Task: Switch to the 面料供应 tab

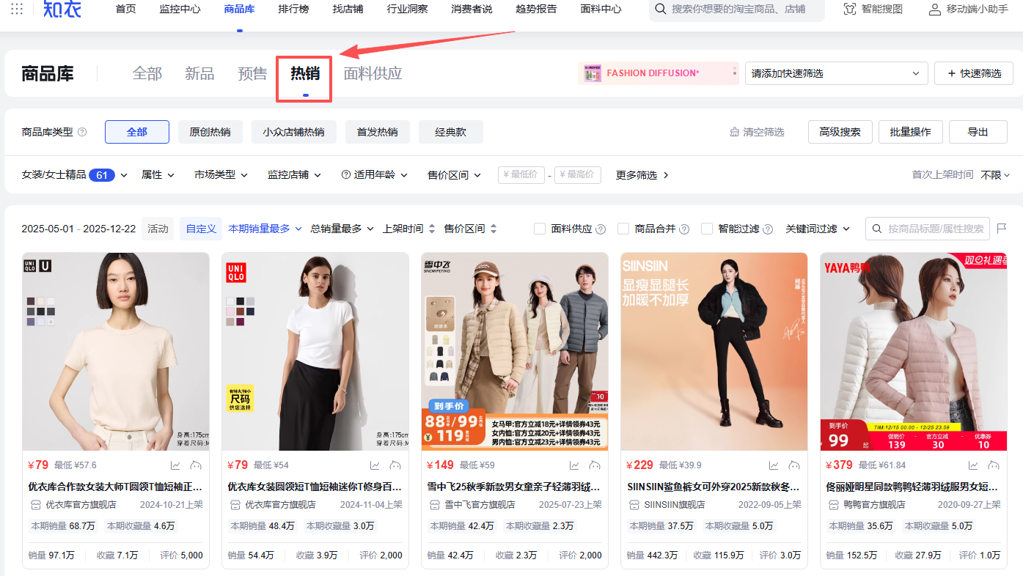Action: pyautogui.click(x=373, y=73)
